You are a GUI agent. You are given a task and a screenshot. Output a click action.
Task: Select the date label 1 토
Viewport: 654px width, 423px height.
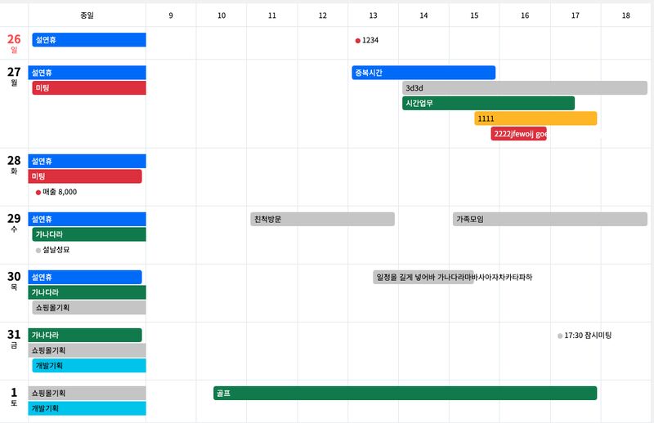pyautogui.click(x=14, y=397)
